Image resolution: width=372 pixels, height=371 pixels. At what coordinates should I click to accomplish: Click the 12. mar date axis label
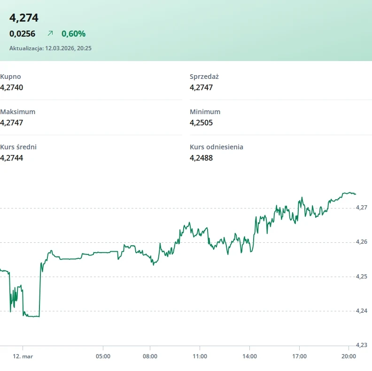pyautogui.click(x=23, y=356)
